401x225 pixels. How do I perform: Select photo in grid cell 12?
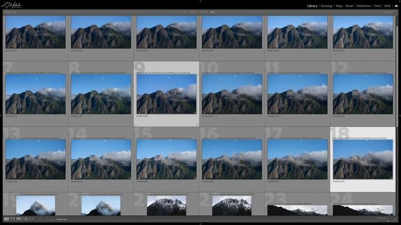363,94
